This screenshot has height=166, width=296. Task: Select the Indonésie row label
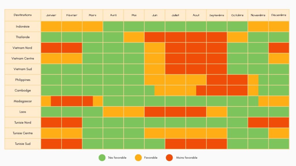[23, 27]
